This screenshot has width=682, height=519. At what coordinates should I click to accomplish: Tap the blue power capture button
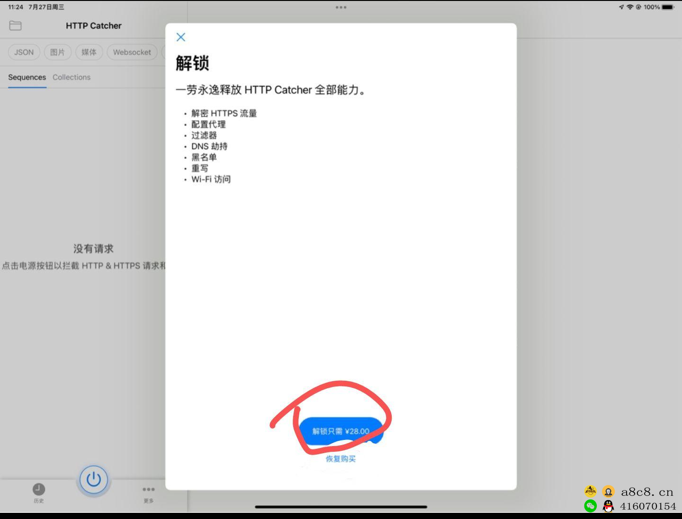(94, 479)
